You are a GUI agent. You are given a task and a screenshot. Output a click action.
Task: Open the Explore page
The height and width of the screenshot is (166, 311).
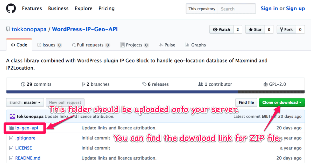click(83, 9)
